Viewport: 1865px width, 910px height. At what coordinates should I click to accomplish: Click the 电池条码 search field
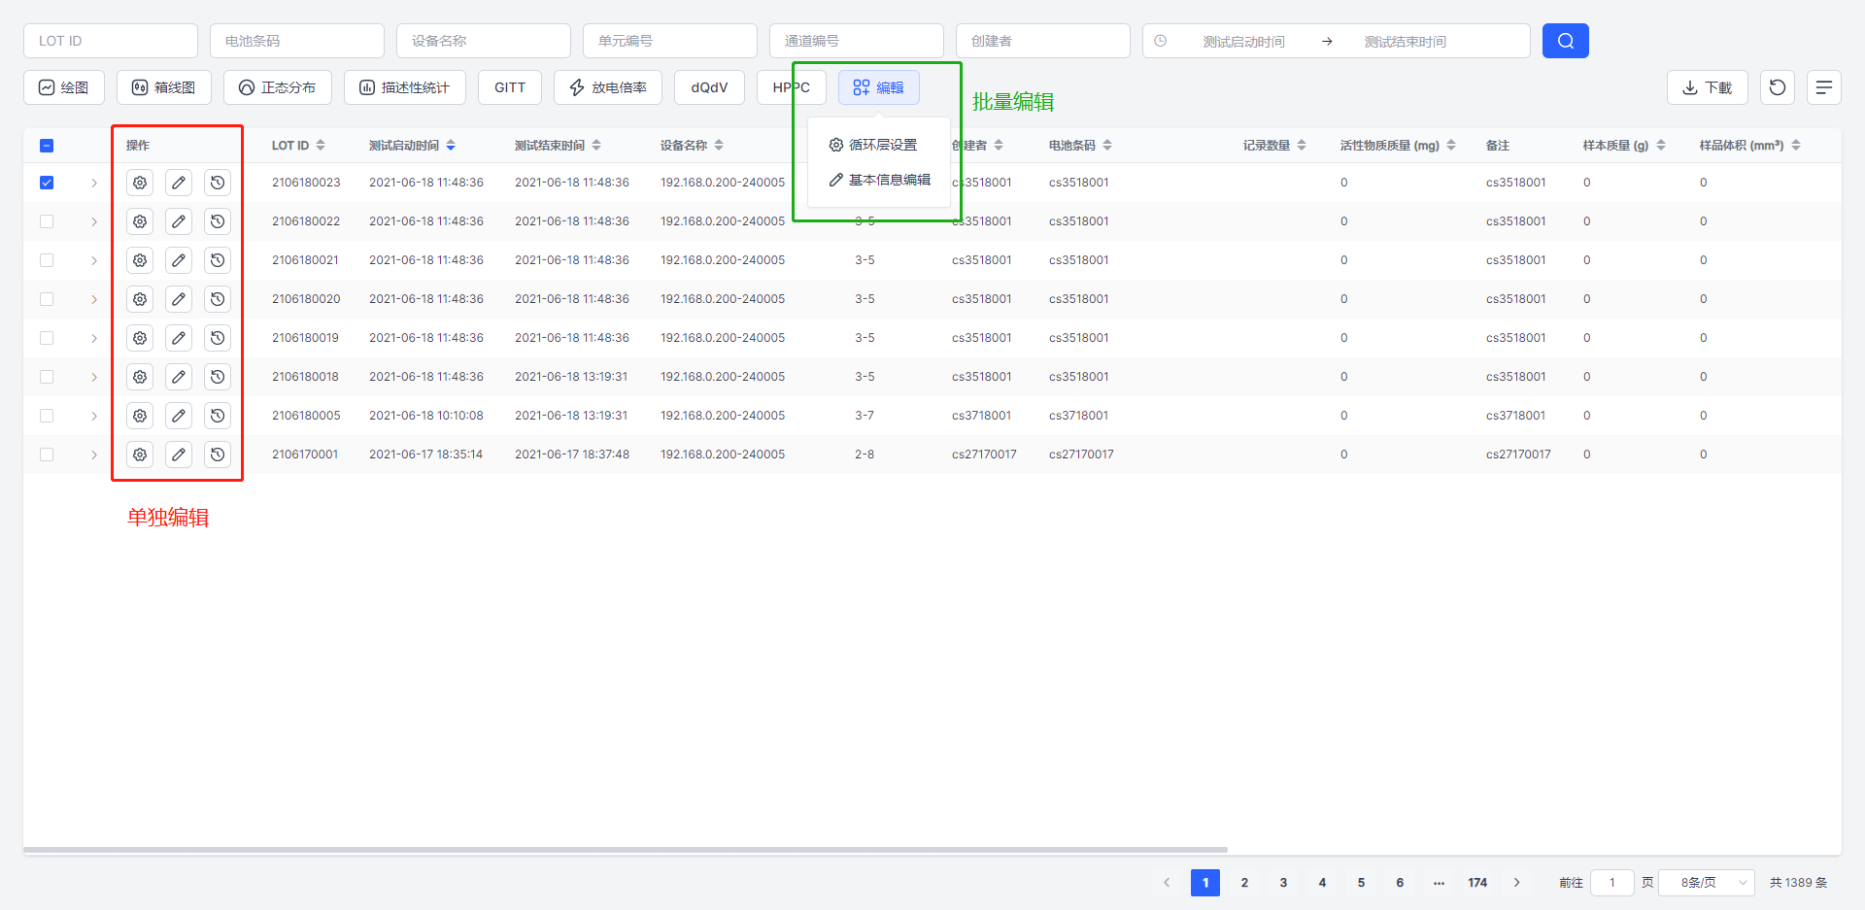point(297,41)
